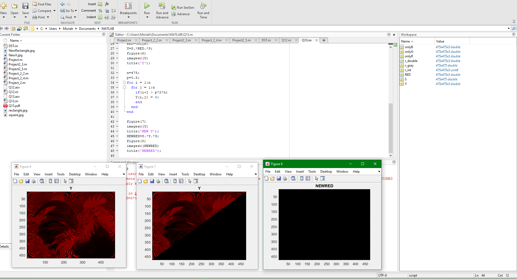Switch to the Q12.m editor tab
517x279 pixels.
[286, 40]
